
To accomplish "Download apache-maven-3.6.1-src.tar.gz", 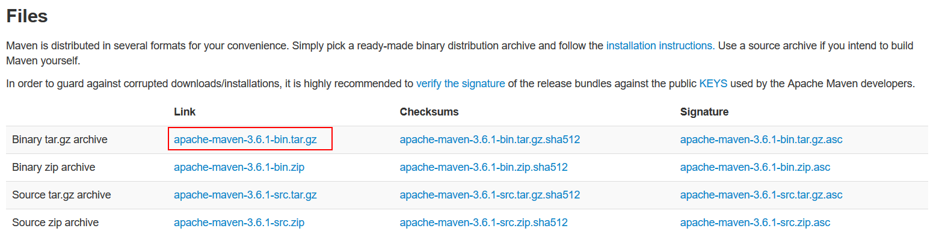I will [x=245, y=195].
